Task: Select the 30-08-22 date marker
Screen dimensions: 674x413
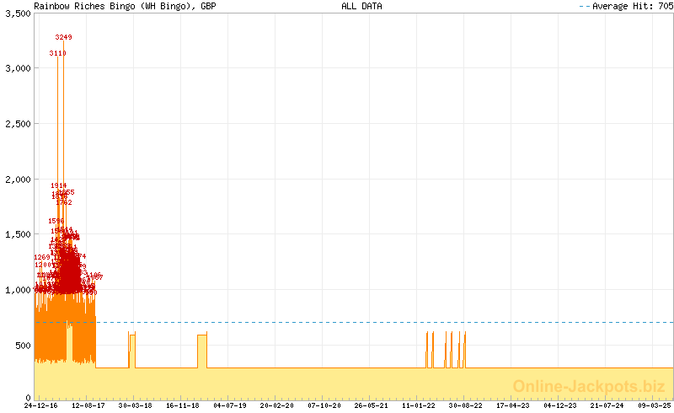Action: 466,405
